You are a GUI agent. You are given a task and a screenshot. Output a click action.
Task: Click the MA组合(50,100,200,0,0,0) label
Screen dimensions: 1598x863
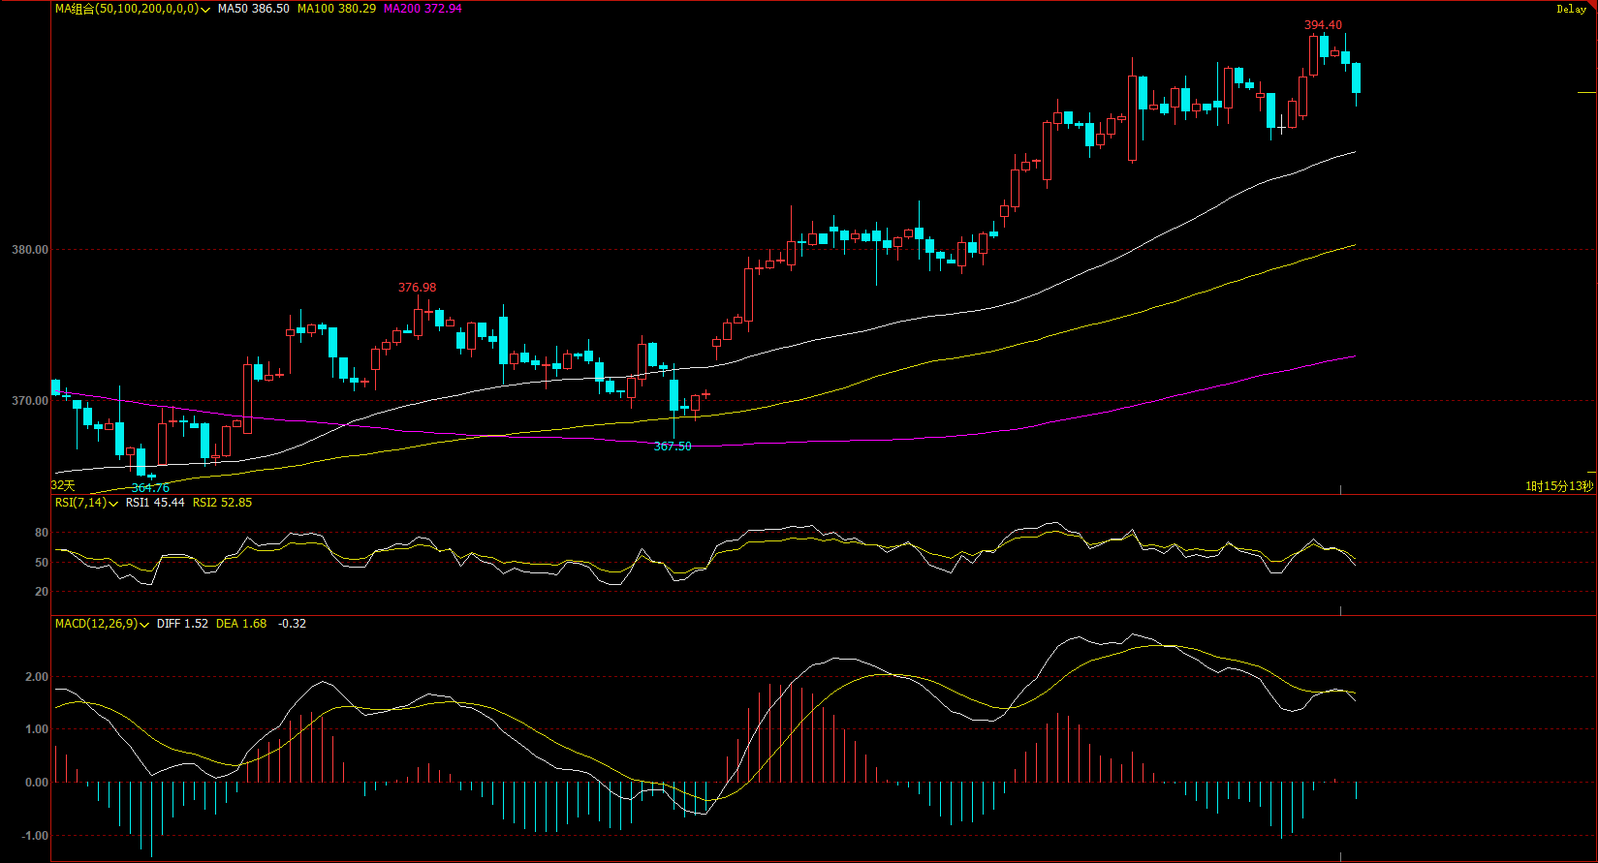[127, 9]
